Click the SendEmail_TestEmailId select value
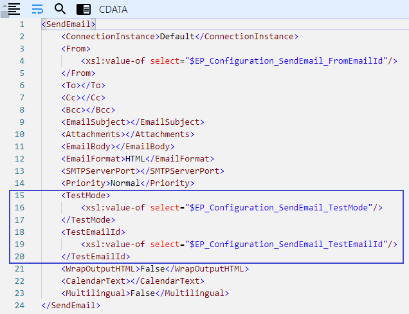 pyautogui.click(x=286, y=245)
